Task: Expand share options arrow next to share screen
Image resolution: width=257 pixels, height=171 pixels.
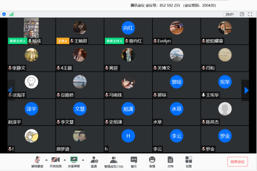Action: pyautogui.click(x=83, y=160)
